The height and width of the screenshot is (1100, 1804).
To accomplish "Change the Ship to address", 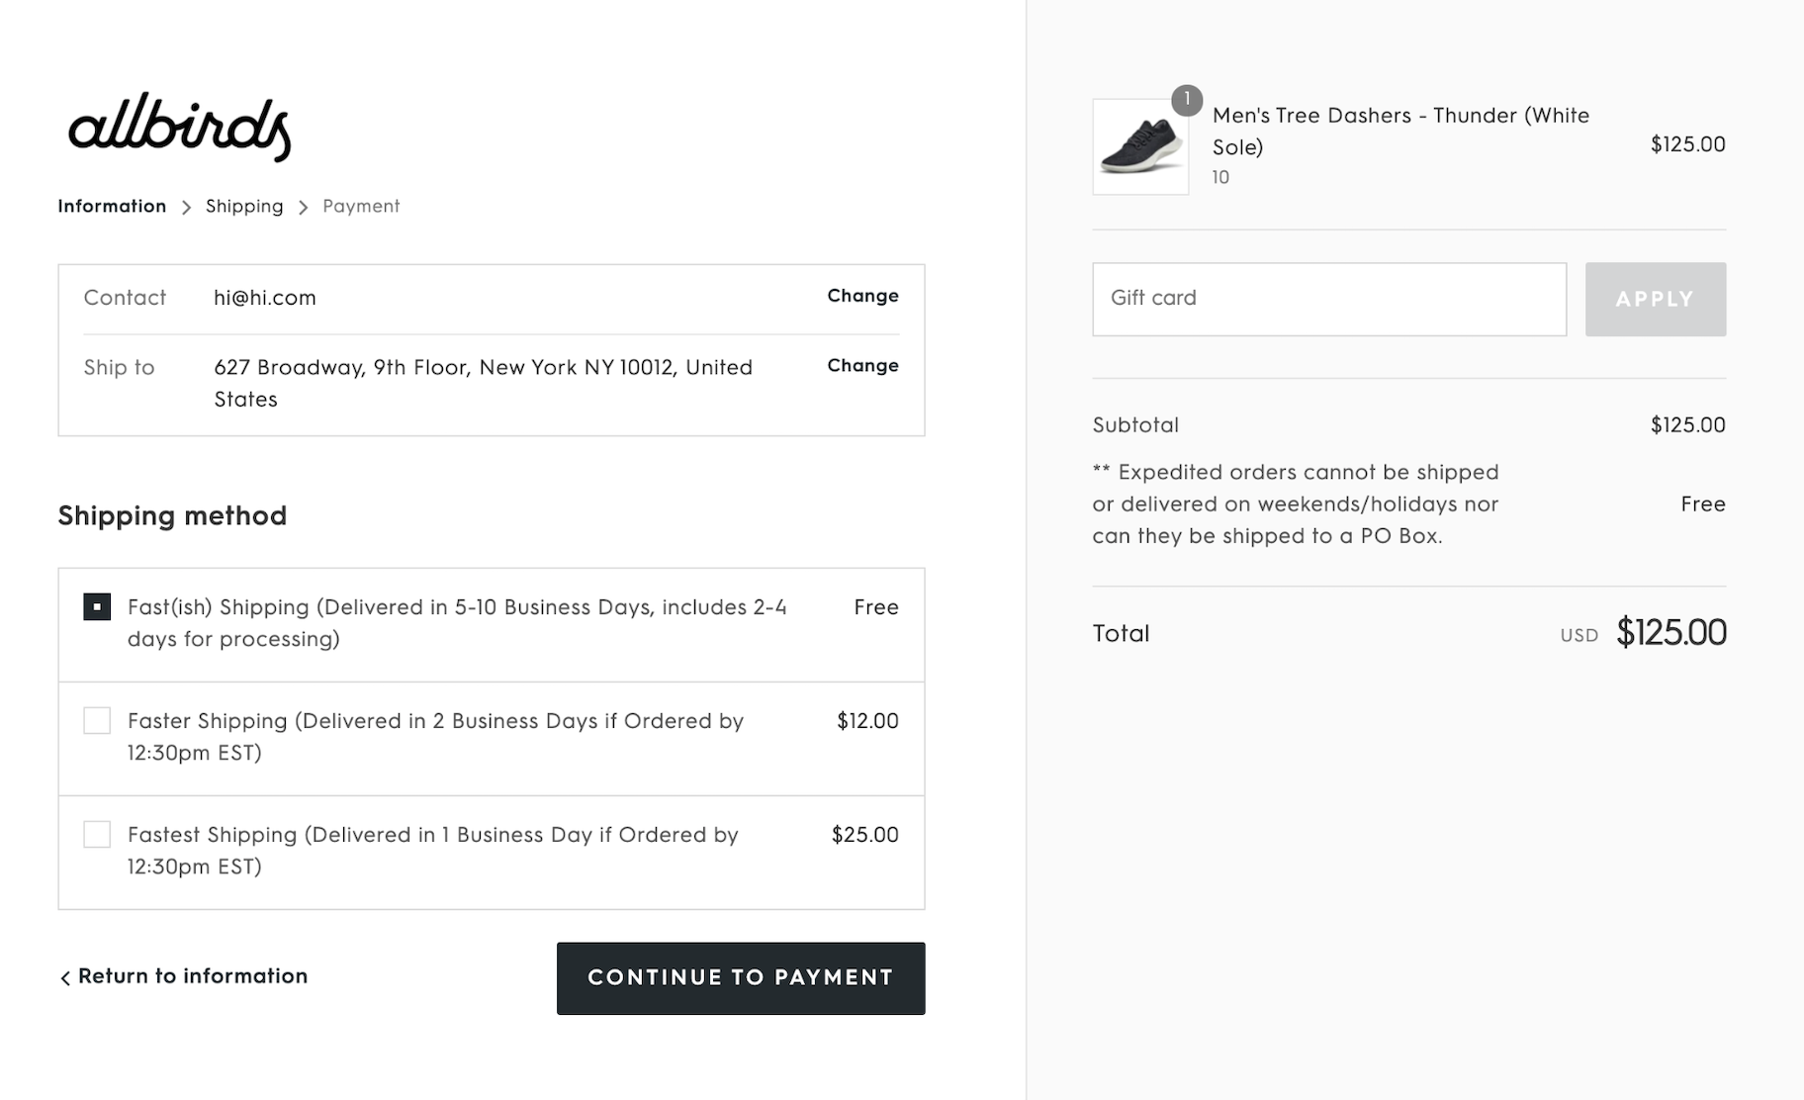I will [x=862, y=365].
